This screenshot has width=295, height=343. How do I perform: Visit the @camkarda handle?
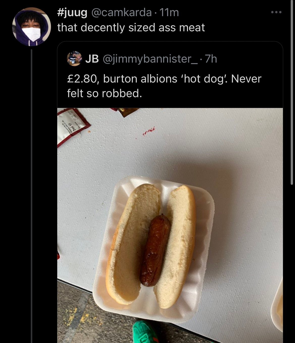click(x=121, y=12)
